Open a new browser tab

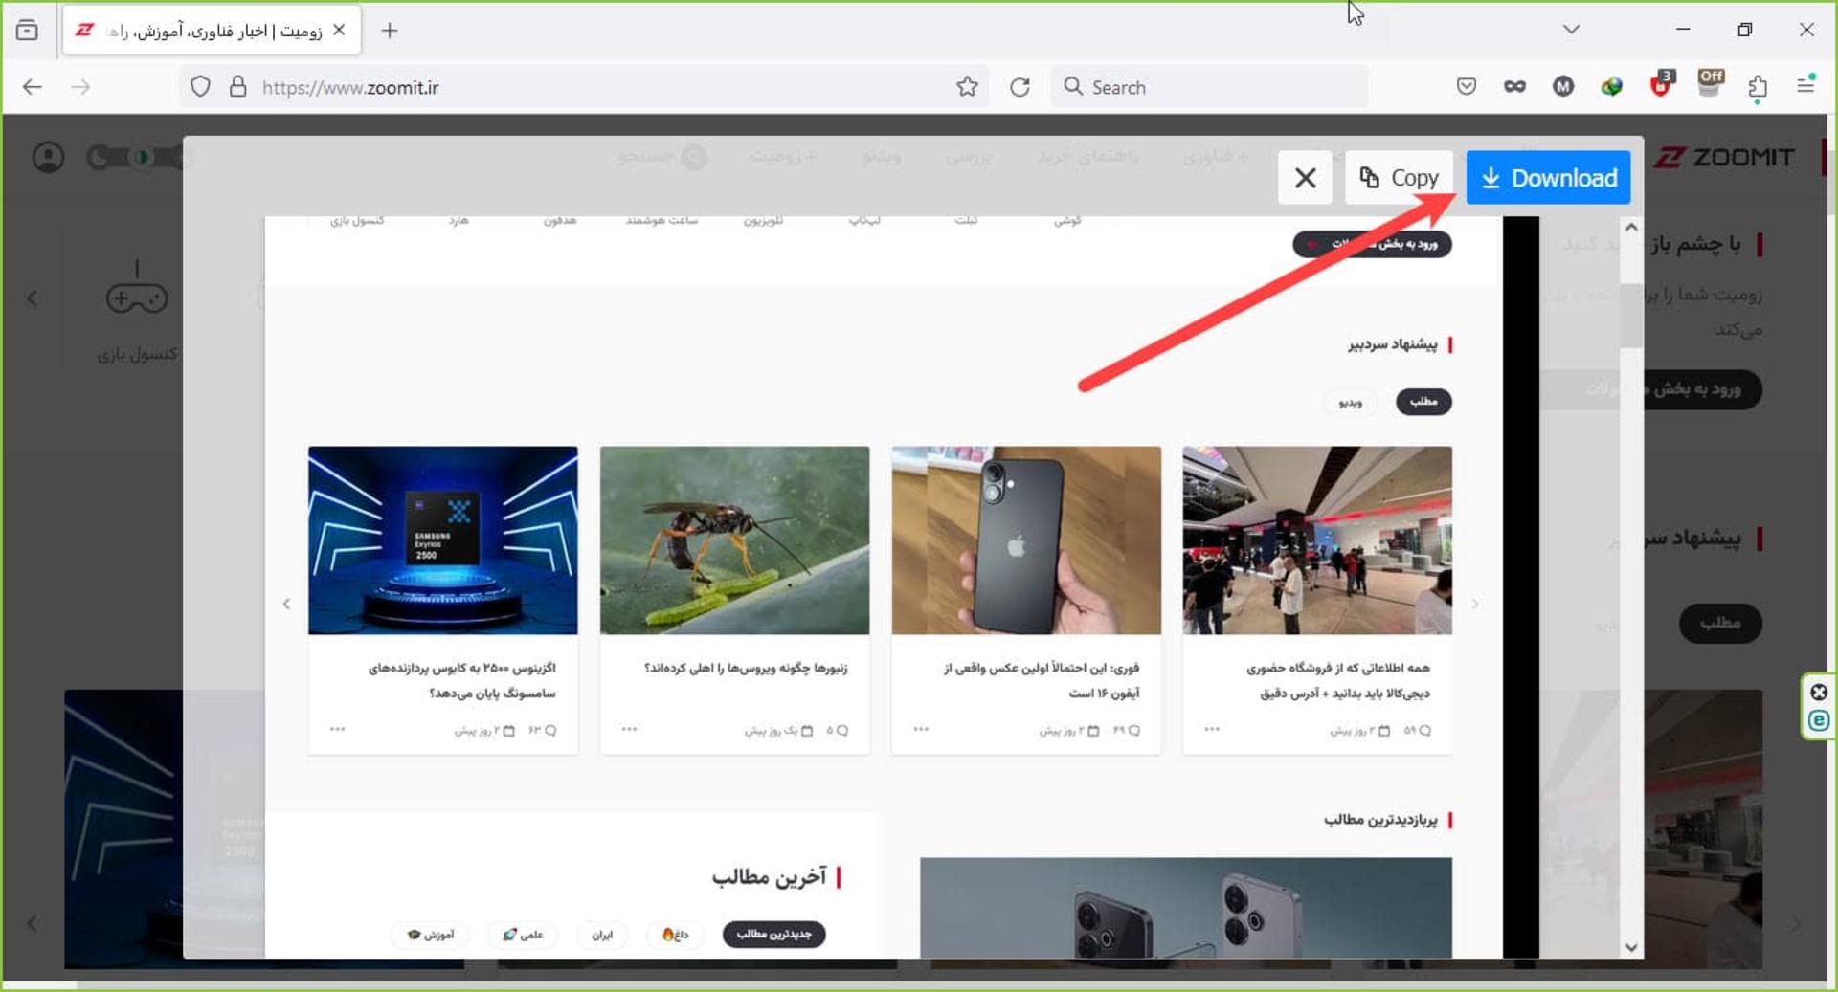[x=390, y=31]
